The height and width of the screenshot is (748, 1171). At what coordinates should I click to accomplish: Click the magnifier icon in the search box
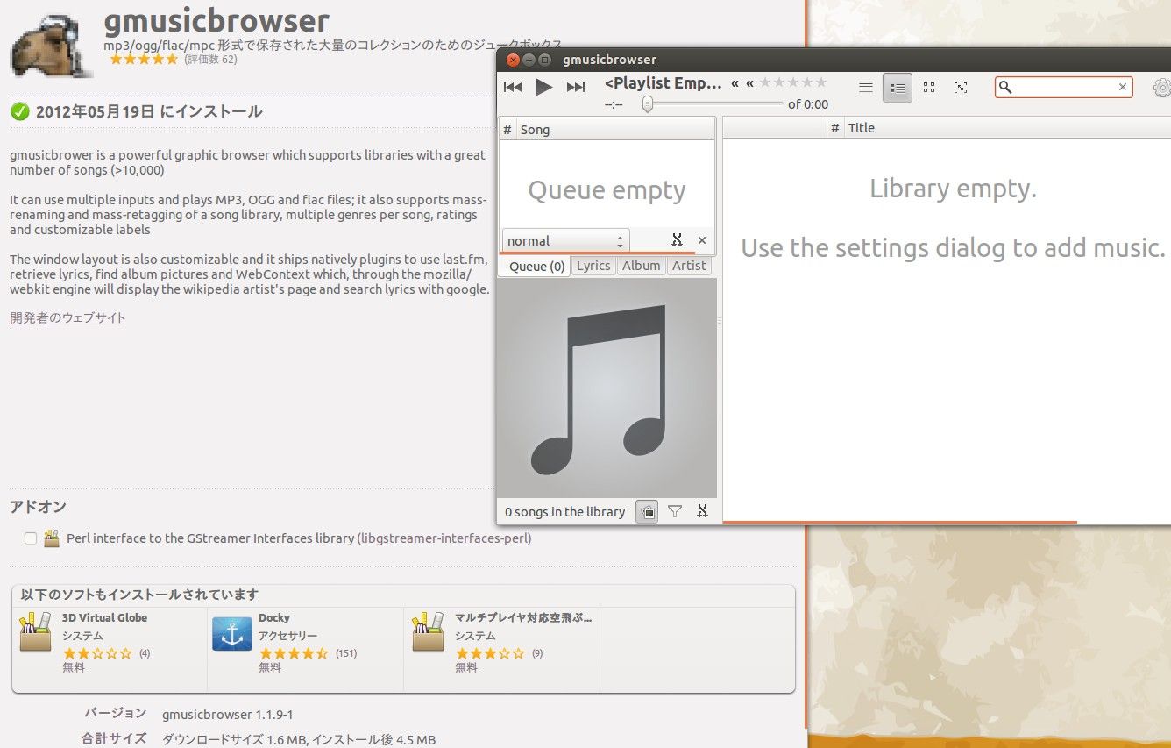point(1006,87)
